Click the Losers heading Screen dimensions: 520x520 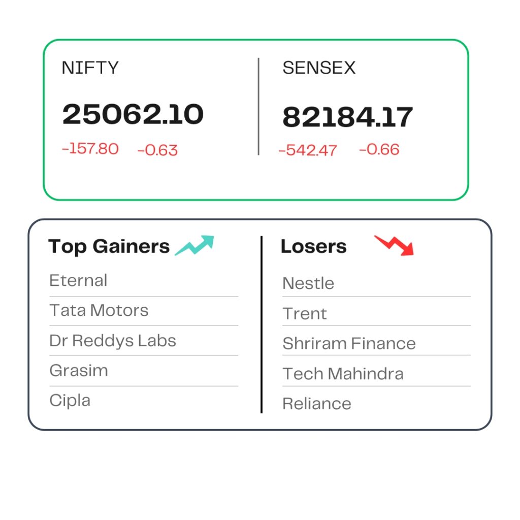[x=314, y=246]
